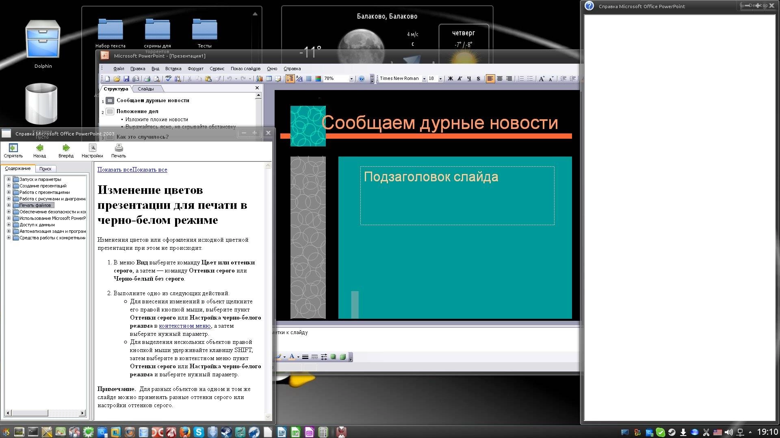Open file using the folder toolbar icon
Image resolution: width=780 pixels, height=438 pixels.
(117, 79)
